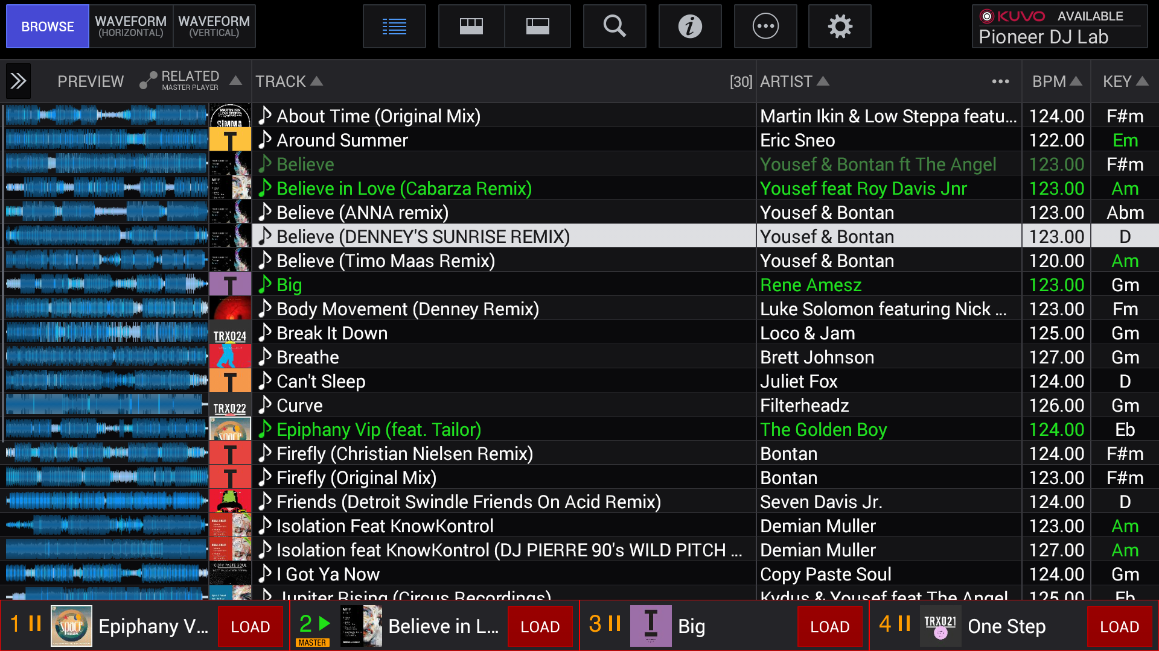Pause deck 2 master player
1159x651 pixels.
coord(324,623)
